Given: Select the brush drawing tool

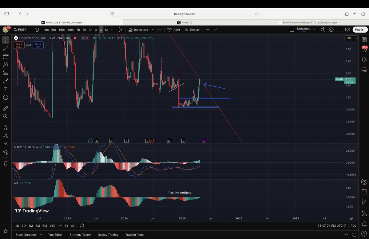Looking at the screenshot, I should click(x=6, y=81).
